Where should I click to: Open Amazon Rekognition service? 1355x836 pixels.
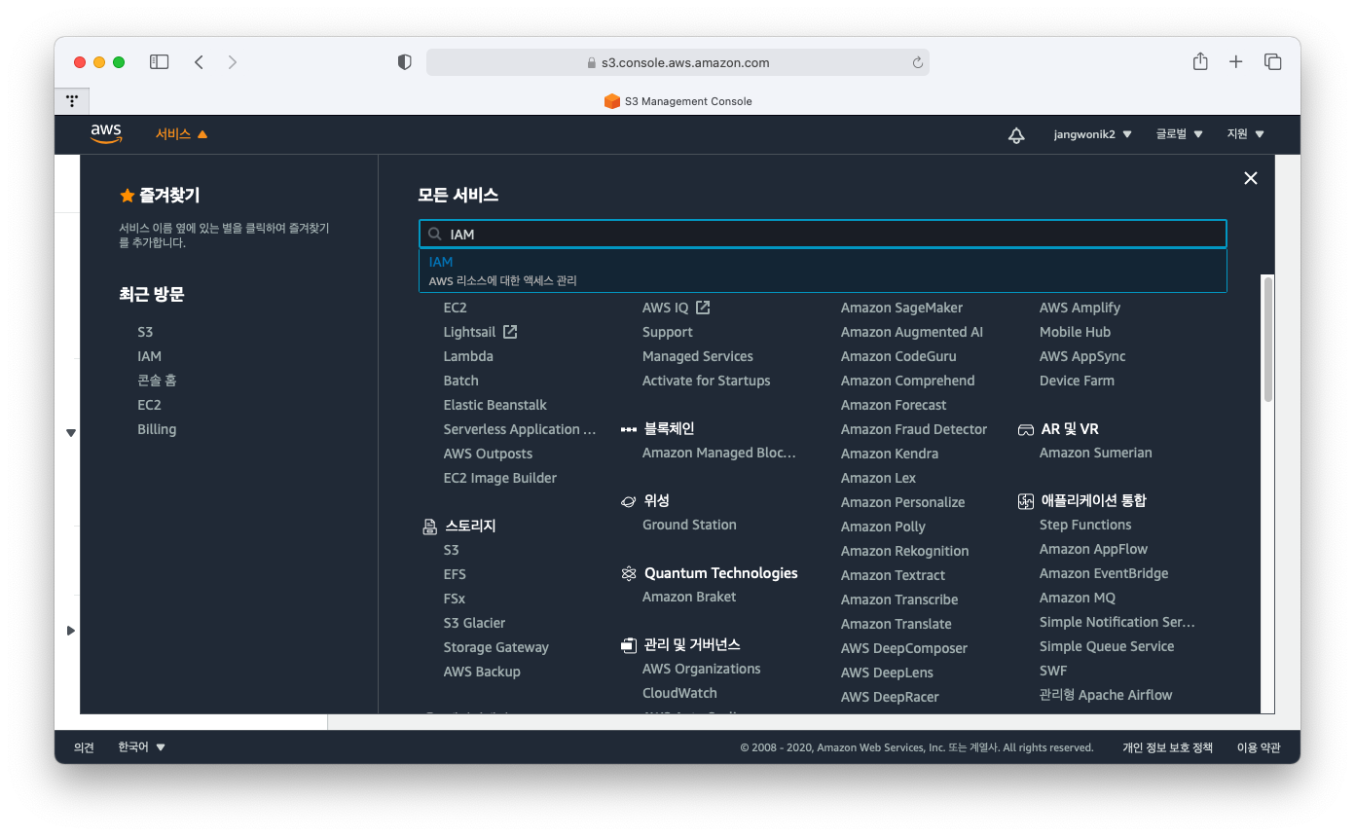(x=904, y=551)
